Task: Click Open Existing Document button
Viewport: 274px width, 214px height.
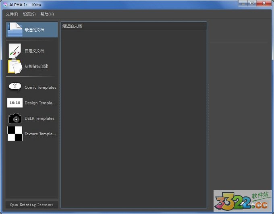Action: (x=32, y=205)
